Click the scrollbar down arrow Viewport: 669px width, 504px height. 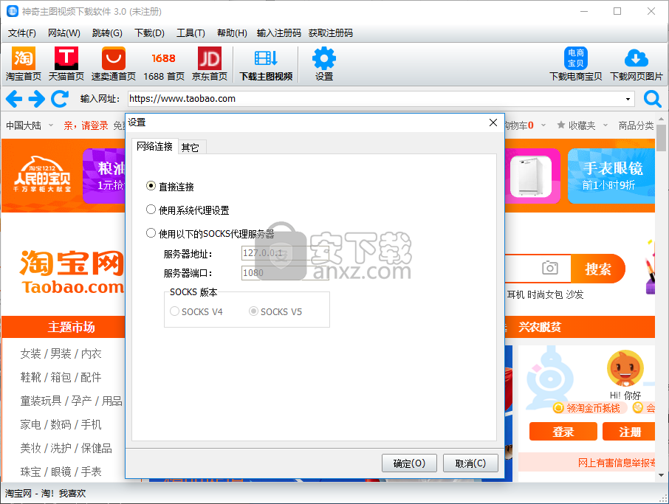[661, 475]
